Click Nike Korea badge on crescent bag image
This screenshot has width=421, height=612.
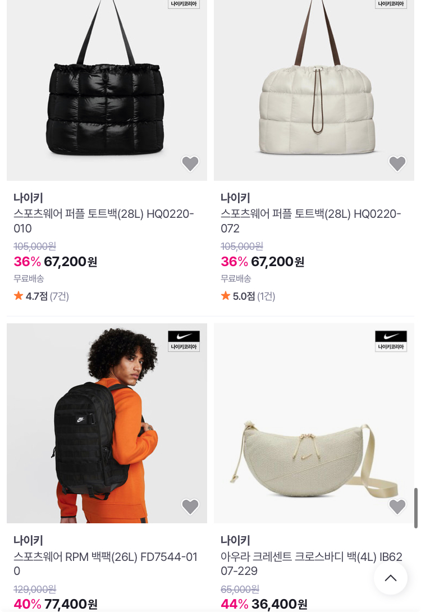point(391,341)
